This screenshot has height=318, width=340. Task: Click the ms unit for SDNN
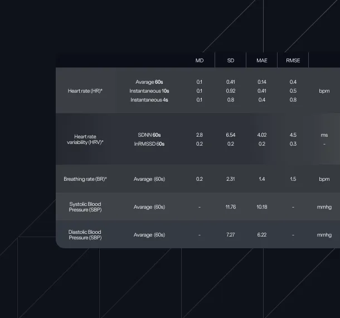[x=324, y=135]
